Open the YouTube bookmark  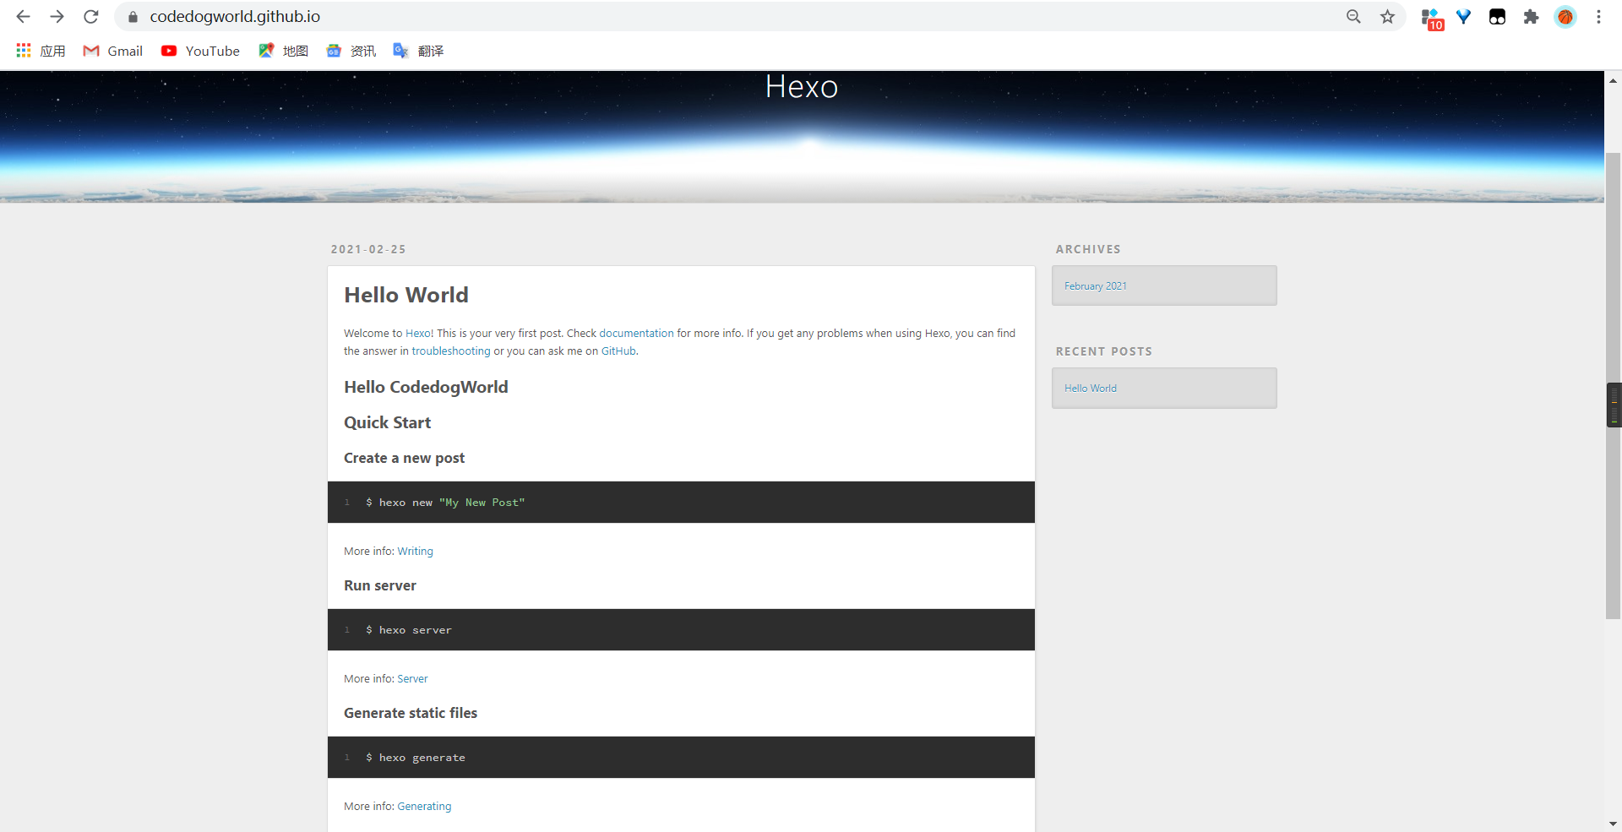click(x=201, y=51)
